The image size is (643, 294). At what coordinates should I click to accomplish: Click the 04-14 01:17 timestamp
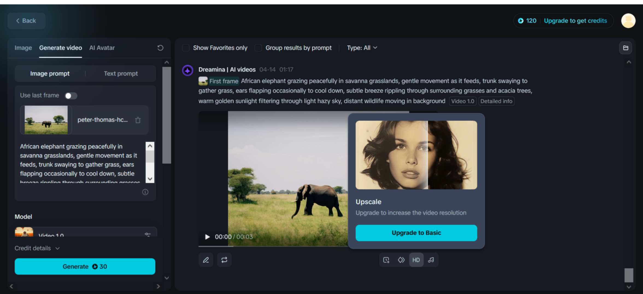point(276,70)
